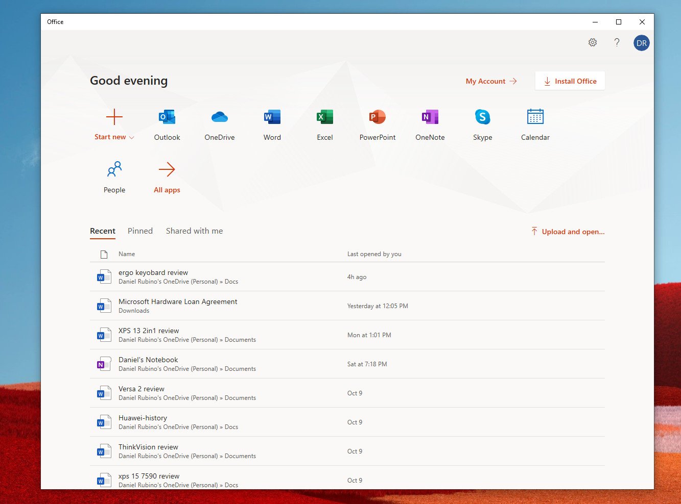Open the Shared with me tab
681x504 pixels.
pyautogui.click(x=194, y=231)
